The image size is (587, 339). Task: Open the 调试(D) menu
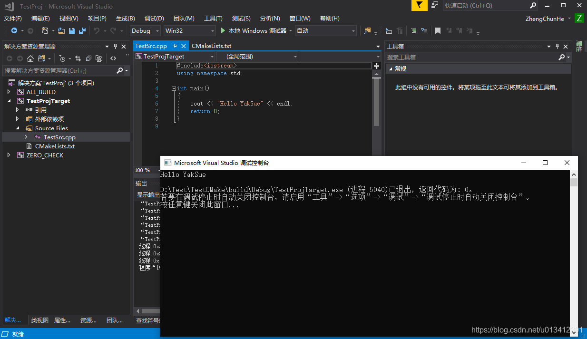click(x=154, y=19)
